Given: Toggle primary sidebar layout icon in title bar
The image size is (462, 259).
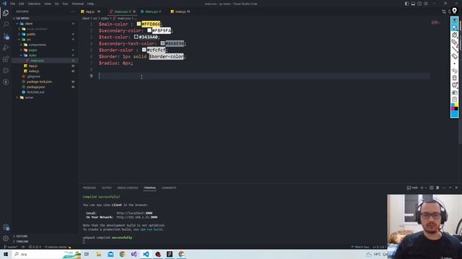Looking at the screenshot, I should tap(406, 4).
